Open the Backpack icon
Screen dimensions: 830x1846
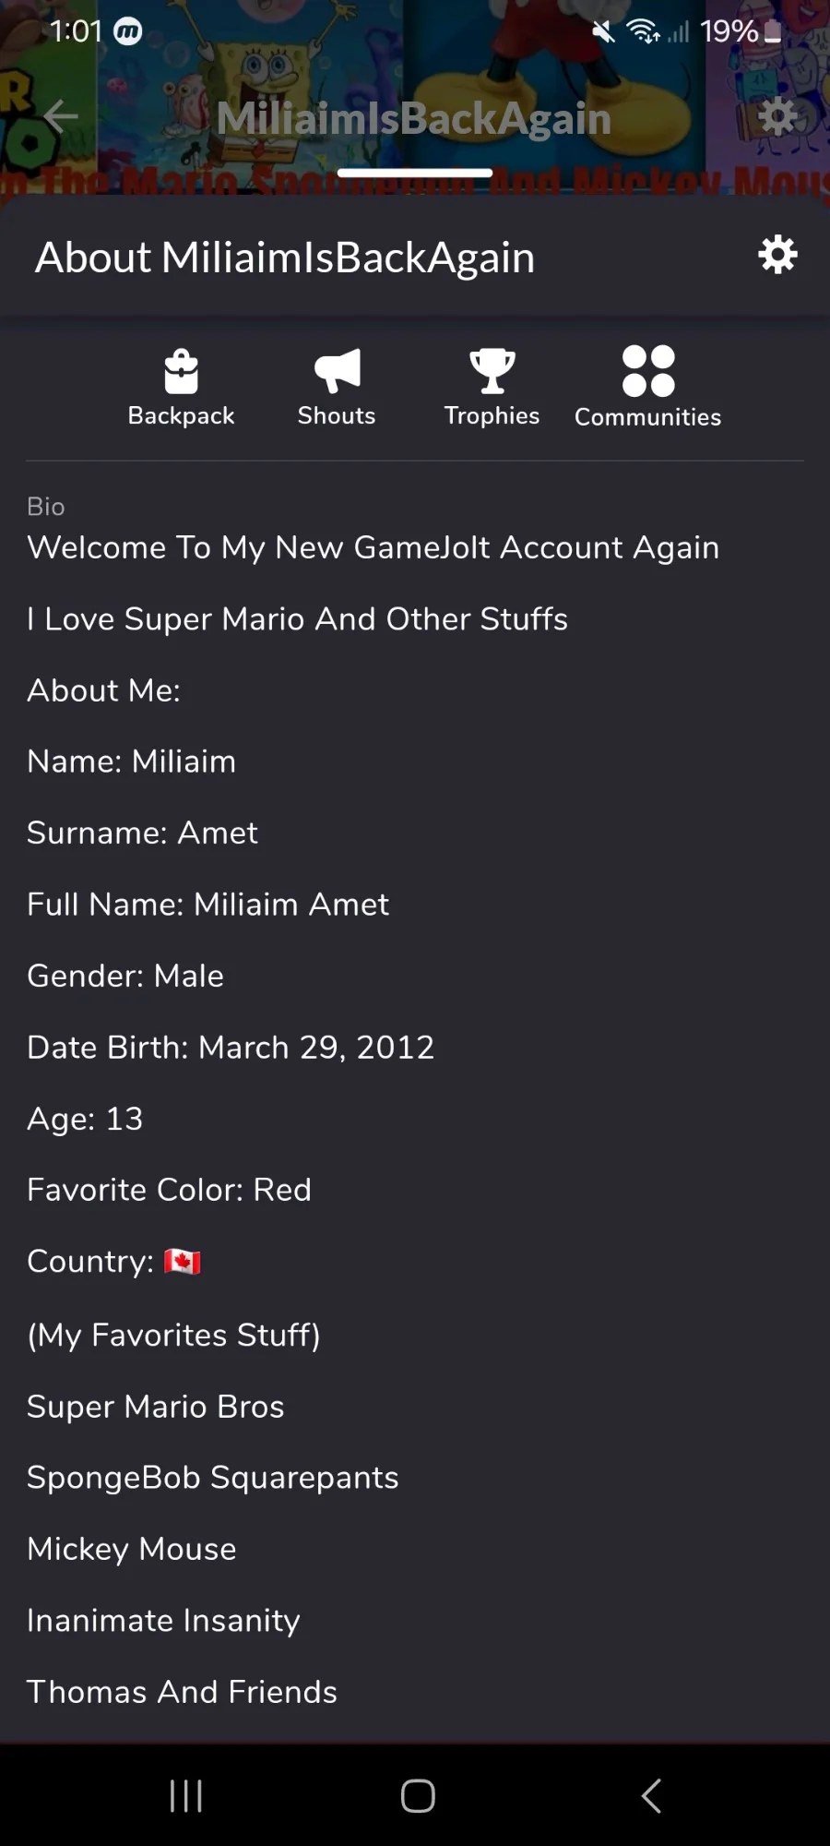(181, 371)
